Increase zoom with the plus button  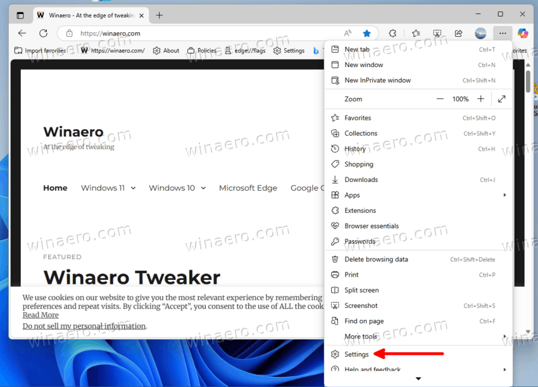(480, 99)
